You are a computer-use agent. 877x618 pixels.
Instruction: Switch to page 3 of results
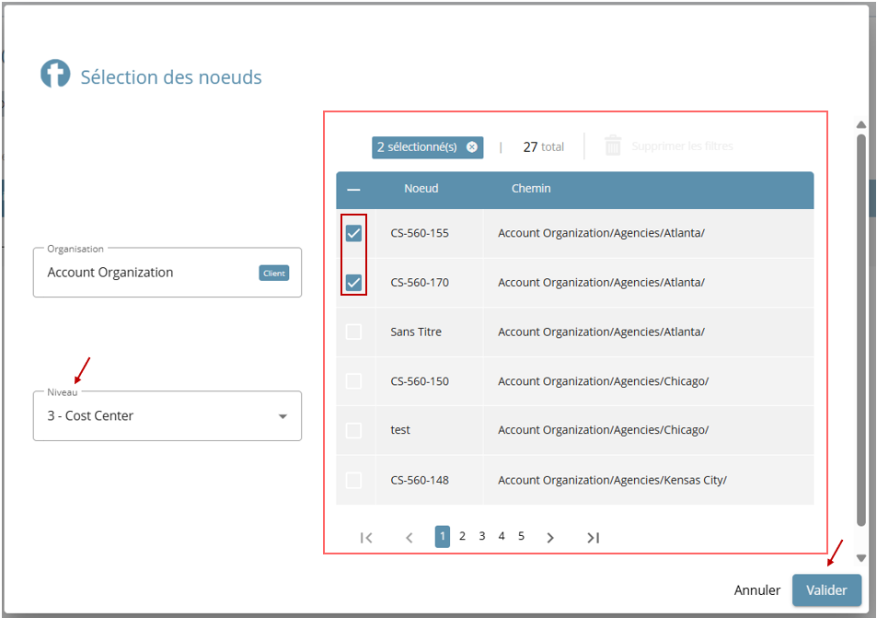click(482, 536)
